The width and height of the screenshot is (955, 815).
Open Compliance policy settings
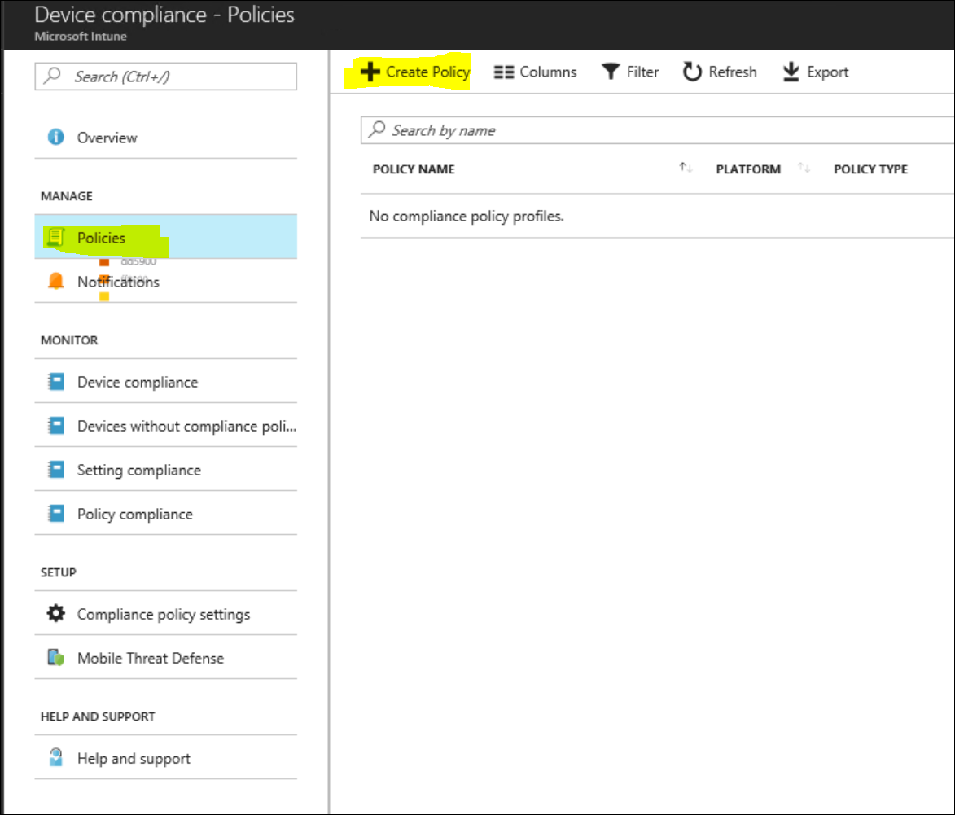[x=165, y=613]
